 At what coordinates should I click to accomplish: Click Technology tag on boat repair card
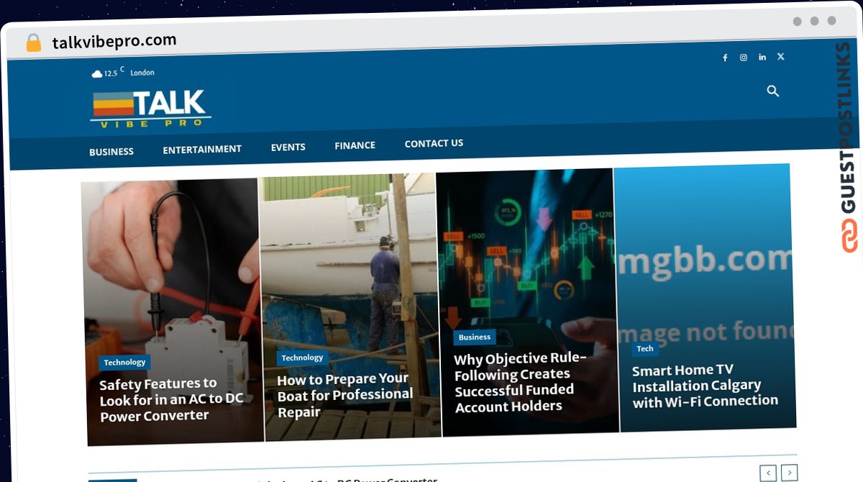click(302, 358)
